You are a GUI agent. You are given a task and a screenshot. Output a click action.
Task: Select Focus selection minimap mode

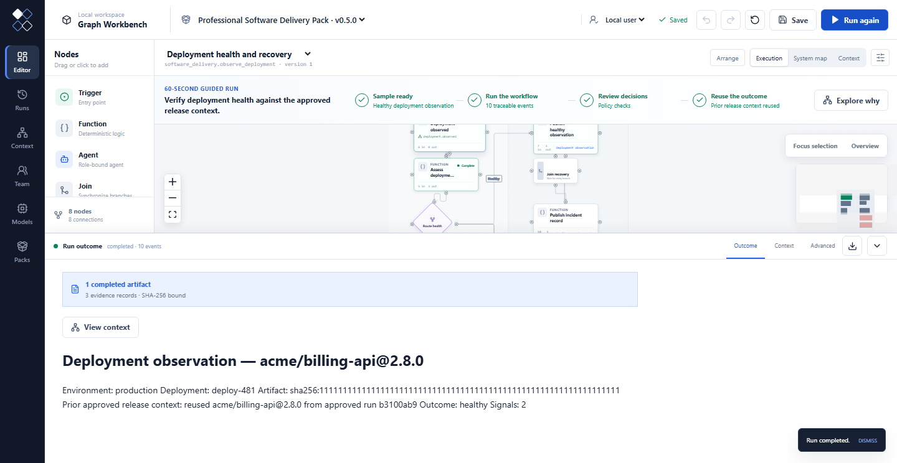point(815,146)
